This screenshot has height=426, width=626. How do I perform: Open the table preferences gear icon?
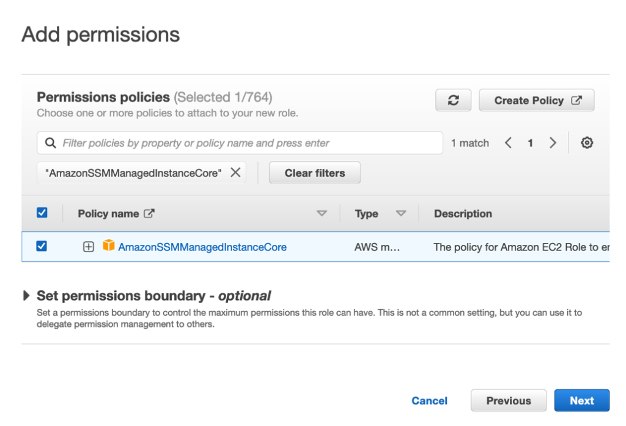click(587, 143)
